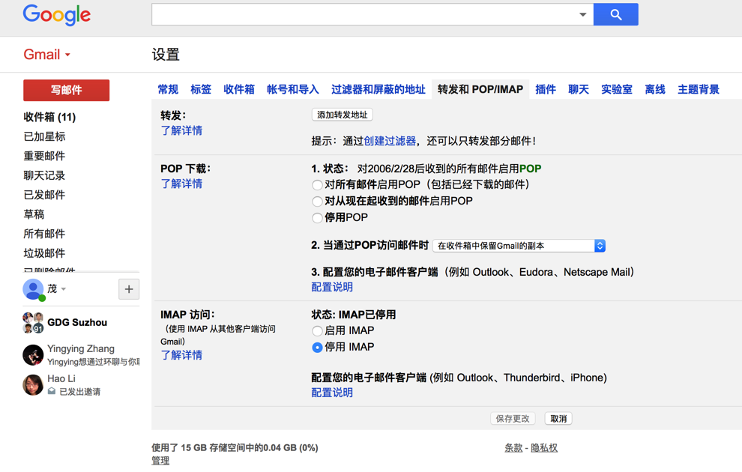
Task: Open 收件箱 (11) folder
Action: (49, 117)
